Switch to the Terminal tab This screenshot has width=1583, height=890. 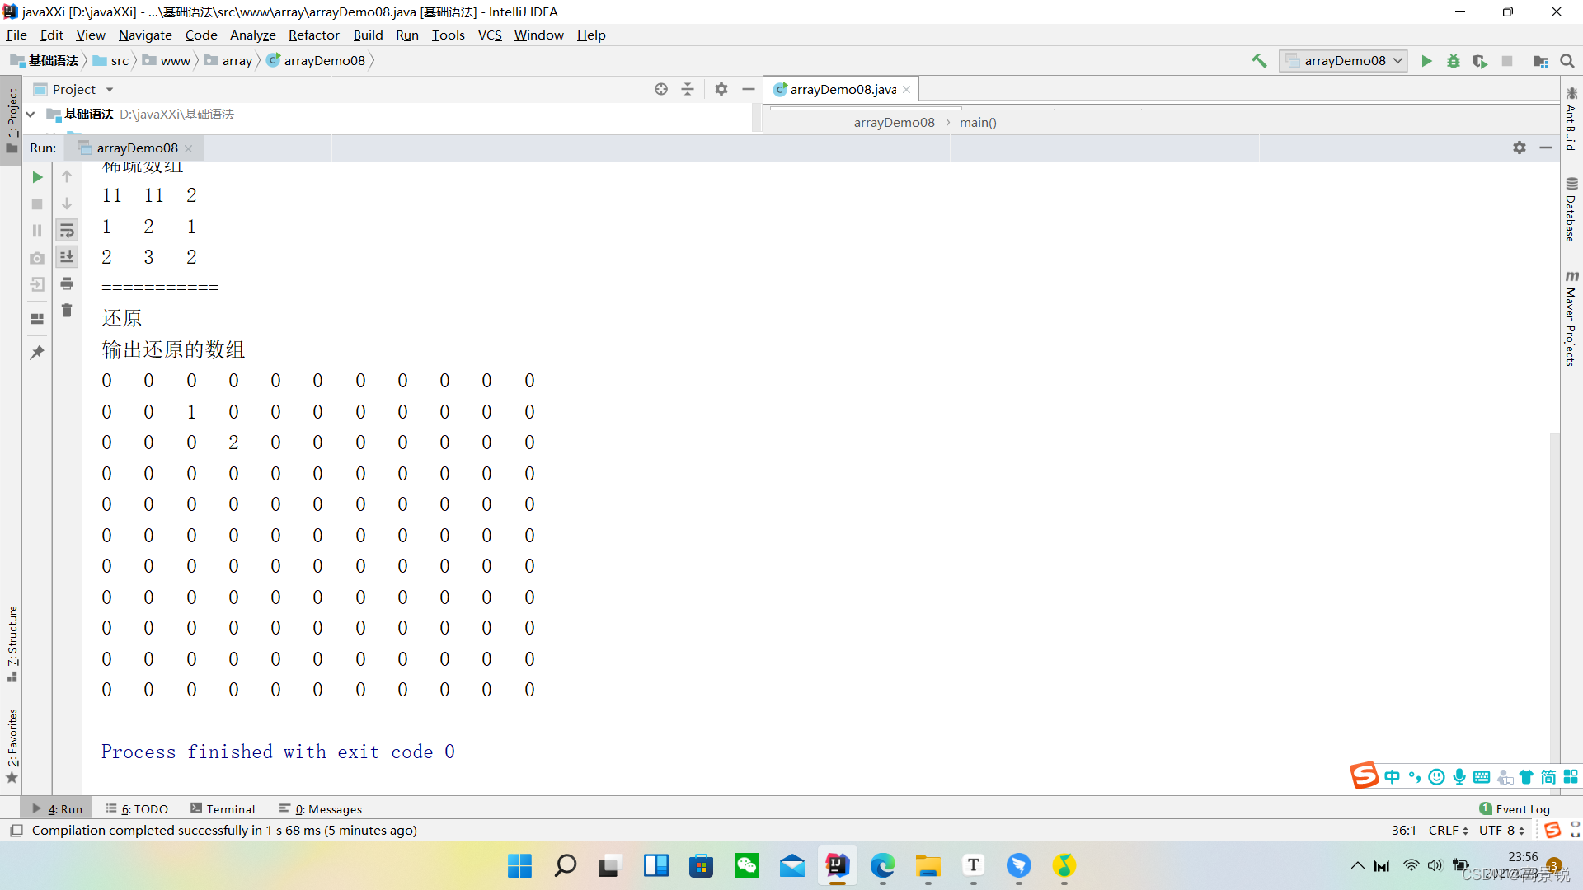[x=223, y=809]
